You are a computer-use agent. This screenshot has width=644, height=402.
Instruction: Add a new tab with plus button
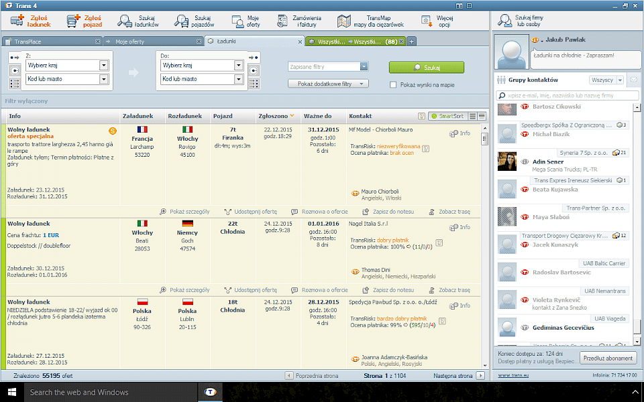411,42
